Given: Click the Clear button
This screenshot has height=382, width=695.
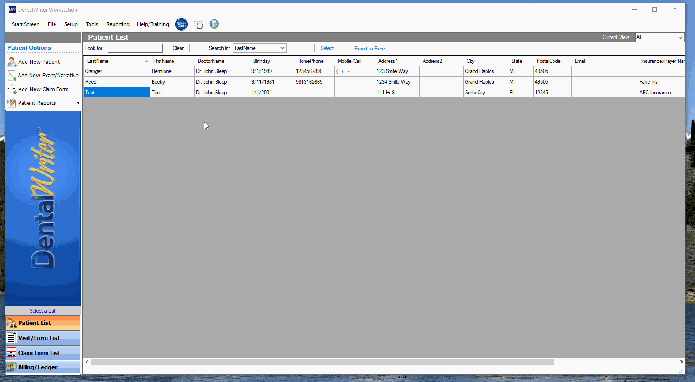Looking at the screenshot, I should coord(178,48).
